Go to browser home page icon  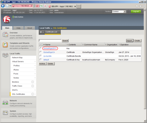(x=137, y=6)
